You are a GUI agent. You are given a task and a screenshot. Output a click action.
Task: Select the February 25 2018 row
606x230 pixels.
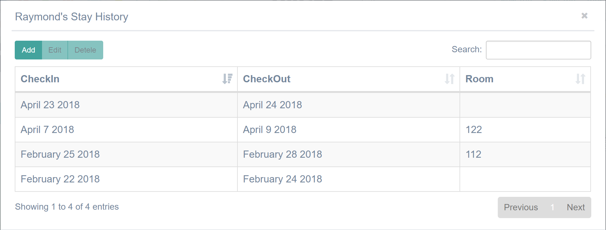pyautogui.click(x=60, y=154)
